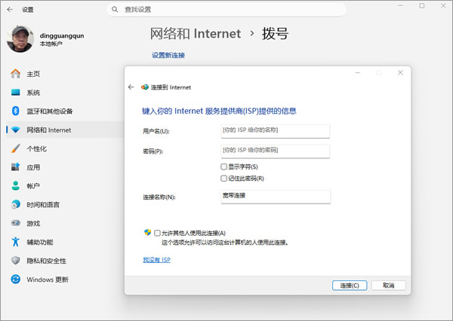Click the 设置新连接 link
The width and height of the screenshot is (453, 321).
pyautogui.click(x=168, y=55)
